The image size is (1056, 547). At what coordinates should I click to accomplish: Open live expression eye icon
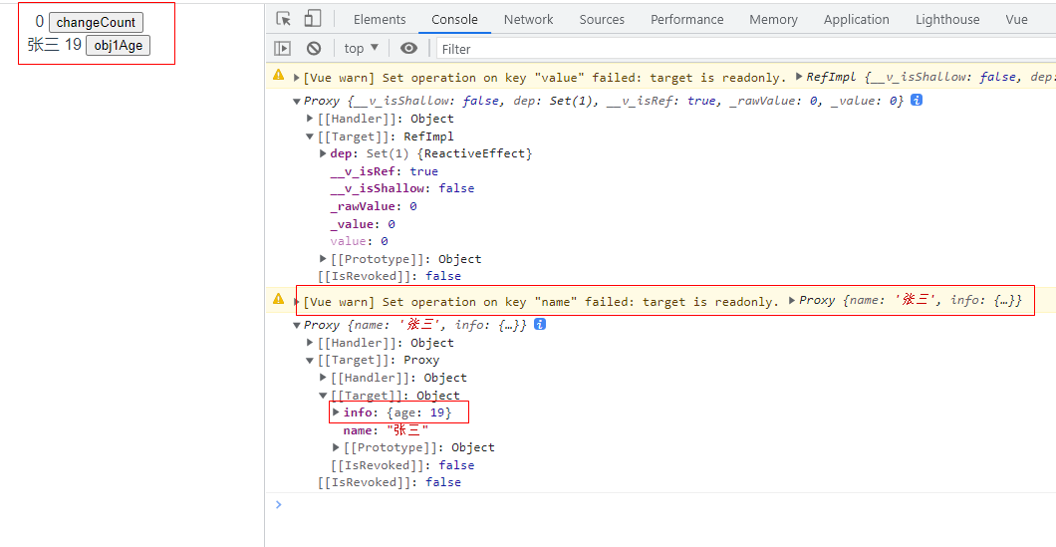click(x=408, y=48)
